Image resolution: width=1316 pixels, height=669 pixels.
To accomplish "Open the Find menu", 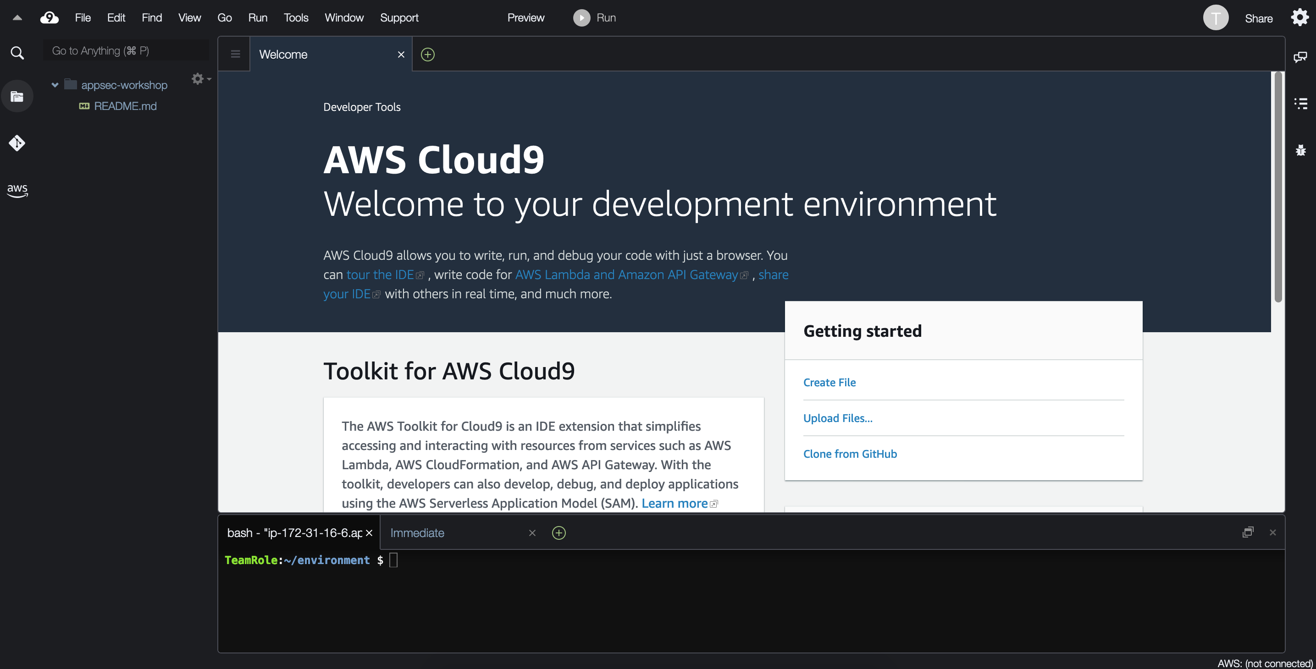I will (152, 18).
